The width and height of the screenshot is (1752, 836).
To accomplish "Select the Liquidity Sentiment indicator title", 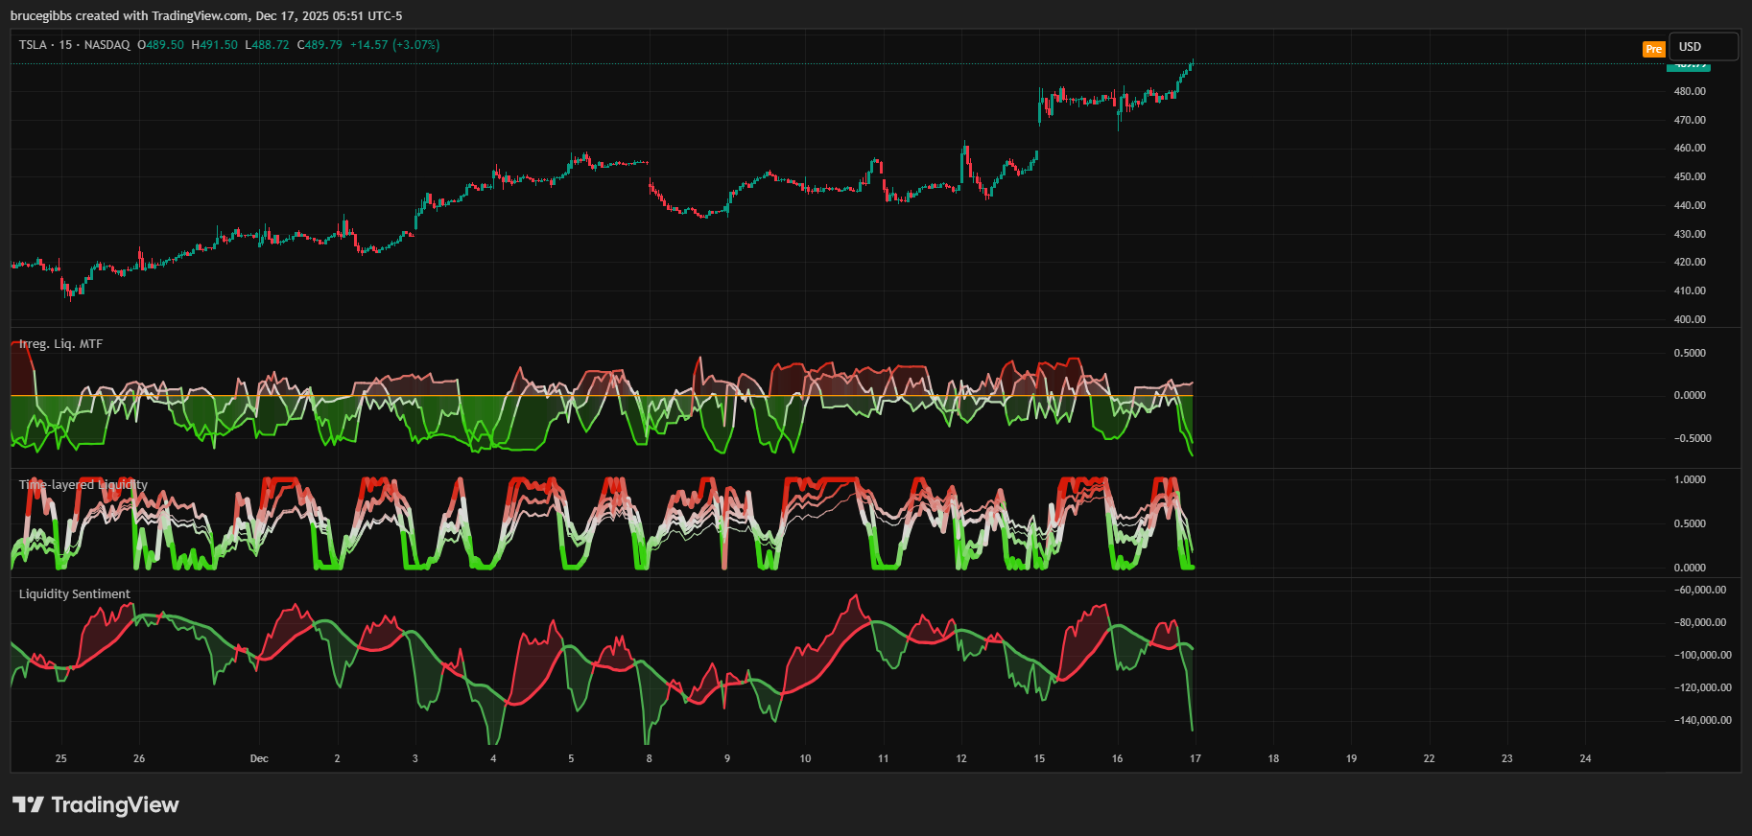I will coord(75,594).
